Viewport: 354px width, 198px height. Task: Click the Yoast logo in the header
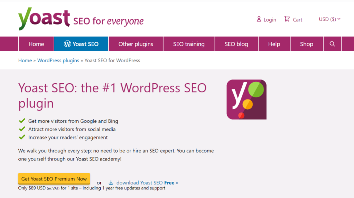(44, 19)
